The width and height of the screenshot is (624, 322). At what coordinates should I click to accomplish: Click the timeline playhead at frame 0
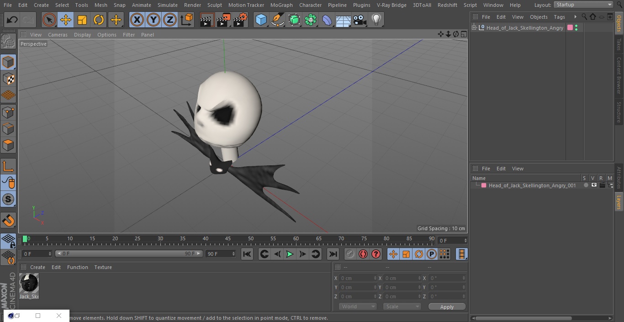pyautogui.click(x=25, y=239)
